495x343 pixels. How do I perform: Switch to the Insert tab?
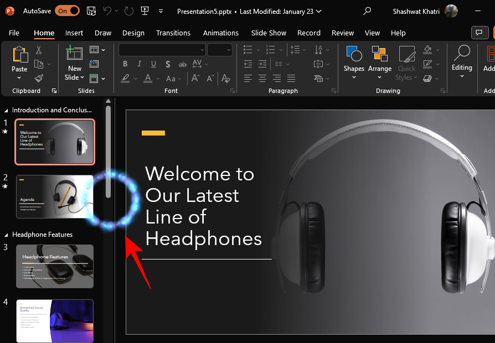click(74, 33)
